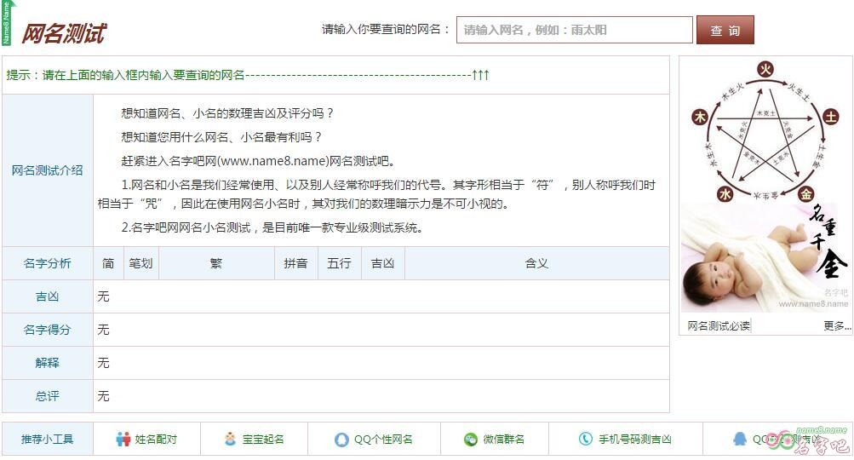854x460 pixels.
Task: Click the 名字分析 row label
Action: point(48,263)
